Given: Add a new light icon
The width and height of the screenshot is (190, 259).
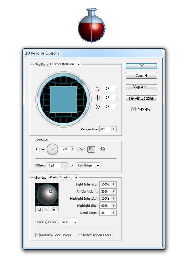Looking at the screenshot, I should tap(47, 209).
